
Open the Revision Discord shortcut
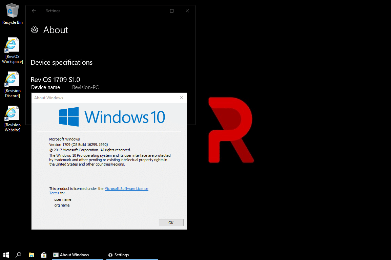coord(12,85)
